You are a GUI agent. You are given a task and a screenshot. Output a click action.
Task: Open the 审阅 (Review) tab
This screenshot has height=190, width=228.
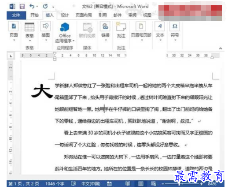coord(132,15)
